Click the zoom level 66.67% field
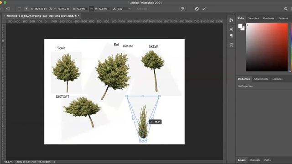Screen dimensions: 292x164 8,162
